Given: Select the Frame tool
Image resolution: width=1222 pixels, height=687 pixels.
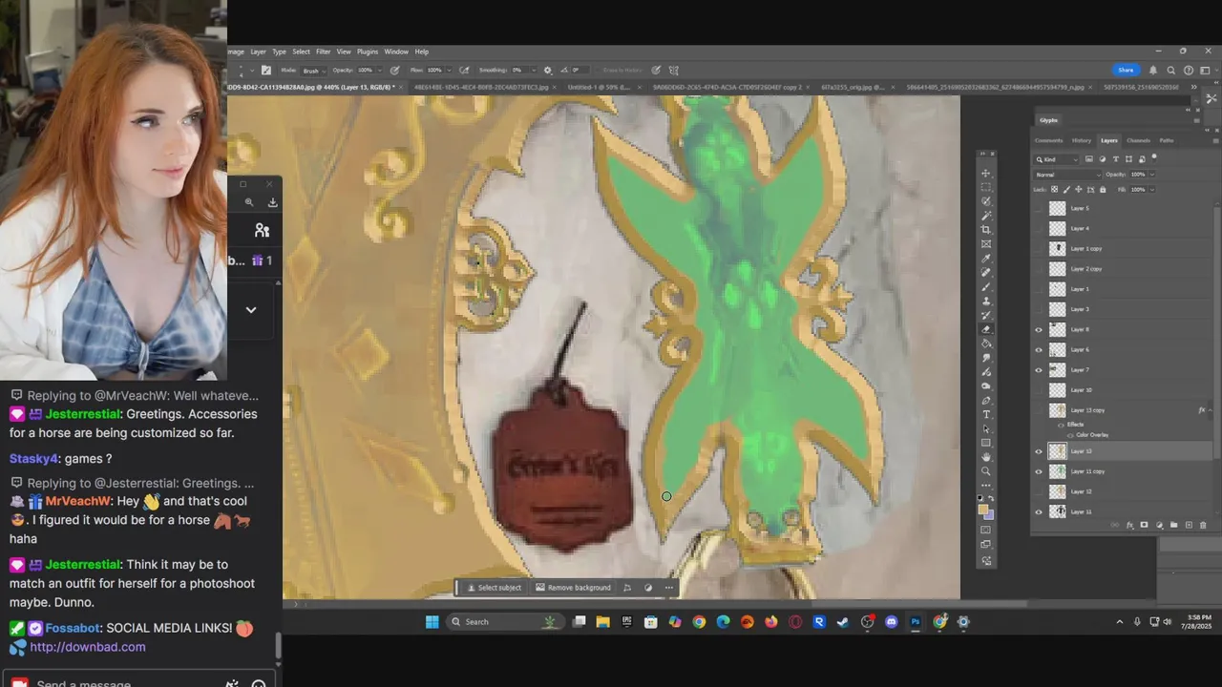Looking at the screenshot, I should coord(986,243).
